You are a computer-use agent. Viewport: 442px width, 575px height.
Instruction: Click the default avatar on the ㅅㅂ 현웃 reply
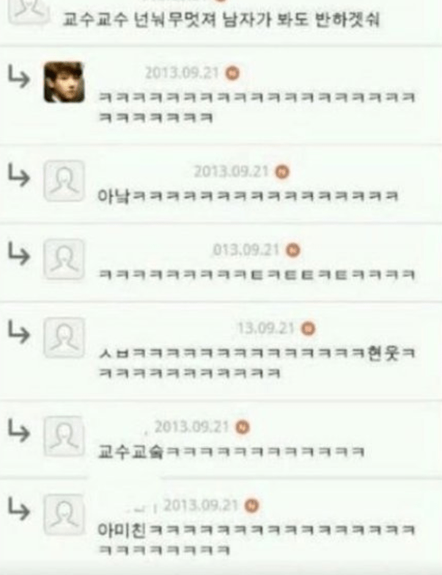64,338
